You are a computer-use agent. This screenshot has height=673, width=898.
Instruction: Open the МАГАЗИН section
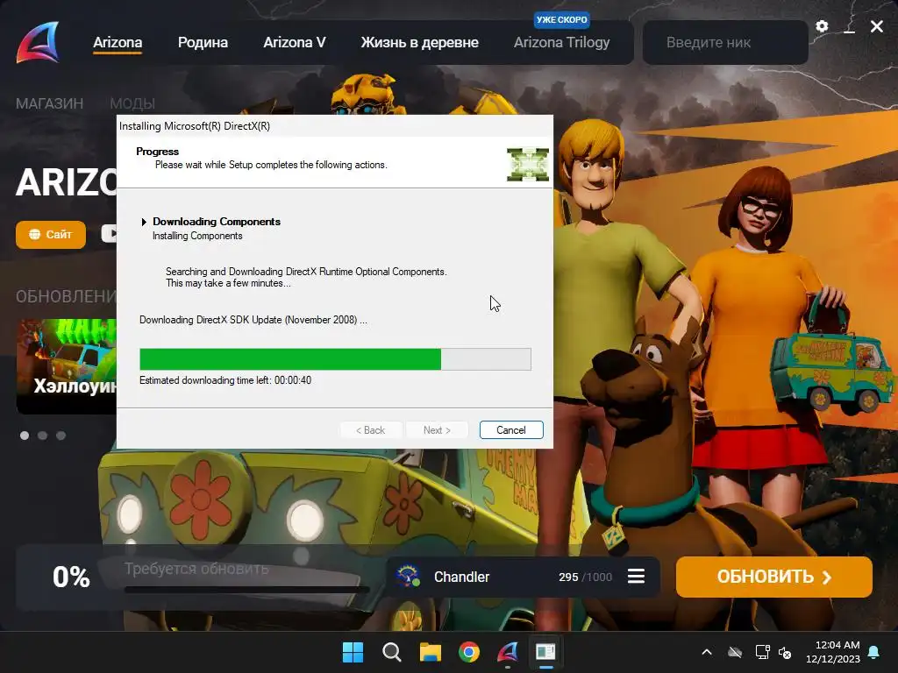click(49, 103)
